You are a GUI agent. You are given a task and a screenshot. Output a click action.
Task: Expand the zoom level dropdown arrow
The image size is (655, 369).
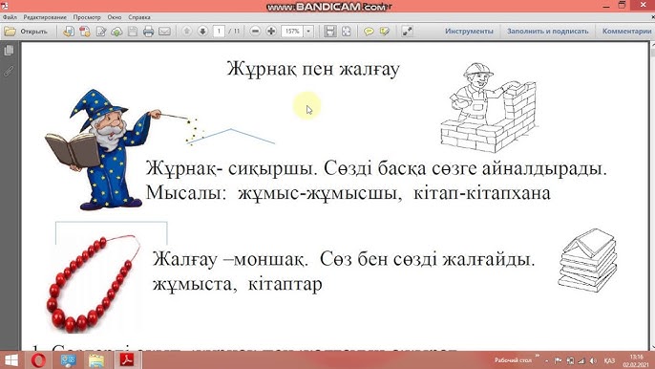click(x=308, y=32)
